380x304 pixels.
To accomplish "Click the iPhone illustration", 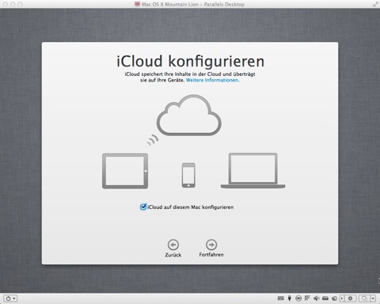I will [x=188, y=175].
